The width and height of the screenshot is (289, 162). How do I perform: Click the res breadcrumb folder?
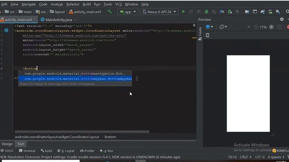(41, 12)
